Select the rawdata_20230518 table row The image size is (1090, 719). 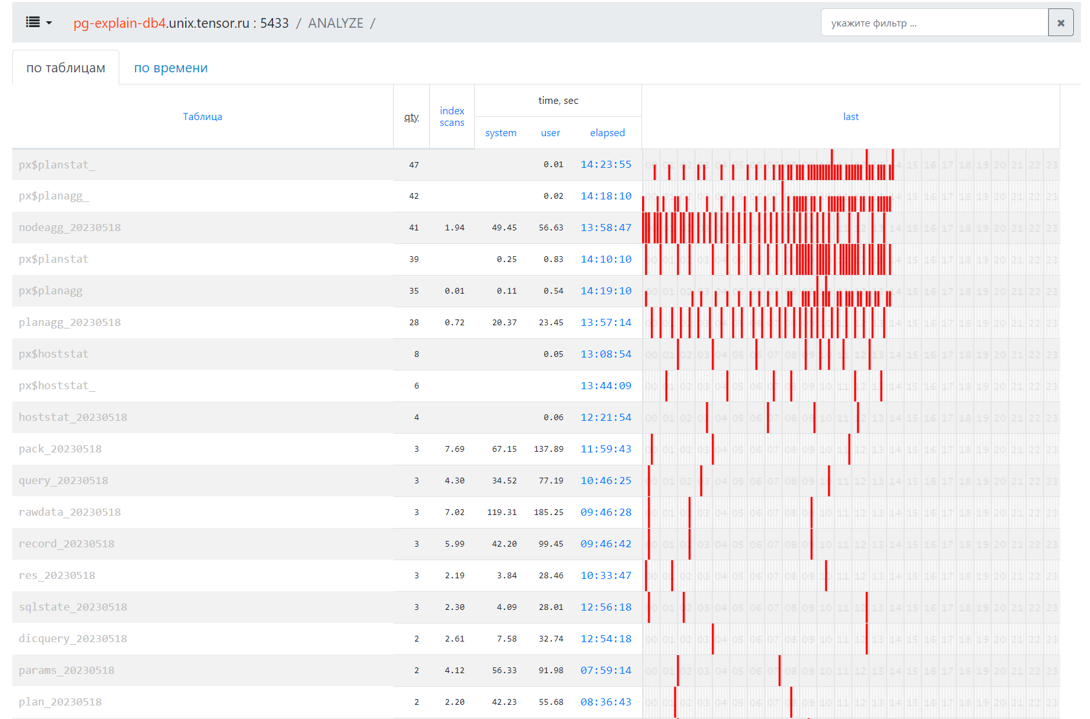[70, 512]
